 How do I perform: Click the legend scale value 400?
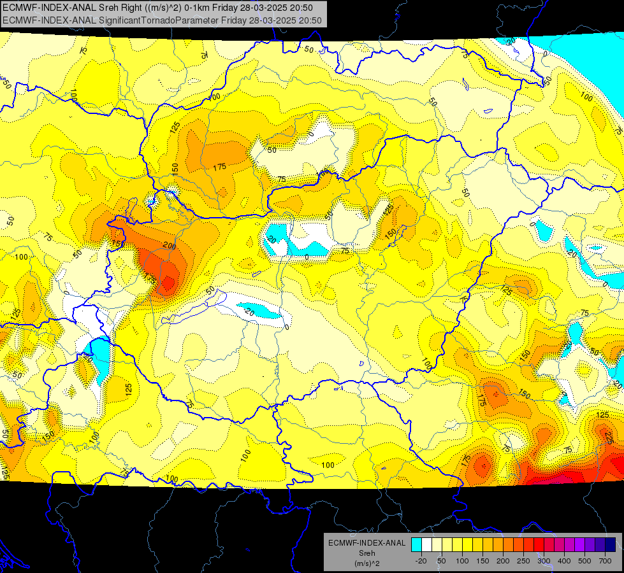(564, 561)
